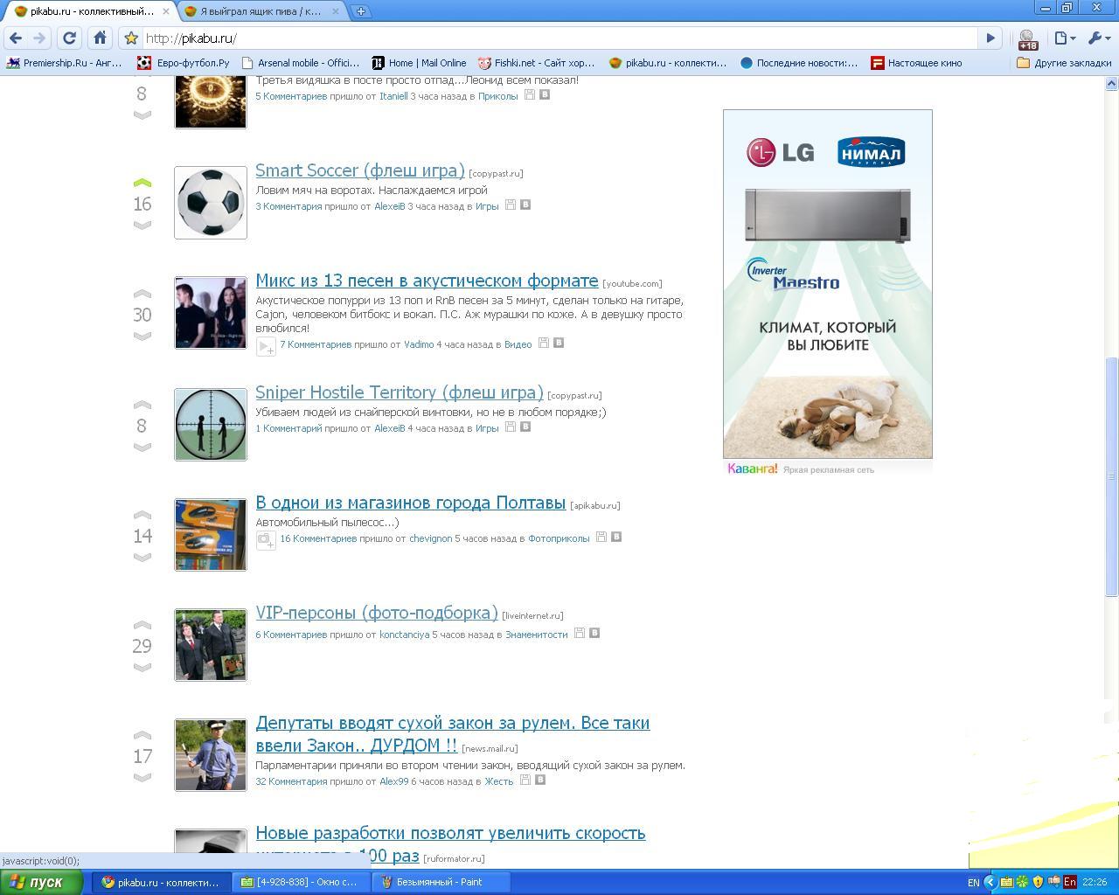Viewport: 1119px width, 895px height.
Task: Click the Windows пуск Start button
Action: pyautogui.click(x=42, y=882)
